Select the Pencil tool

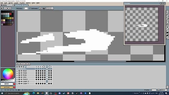click(x=167, y=14)
